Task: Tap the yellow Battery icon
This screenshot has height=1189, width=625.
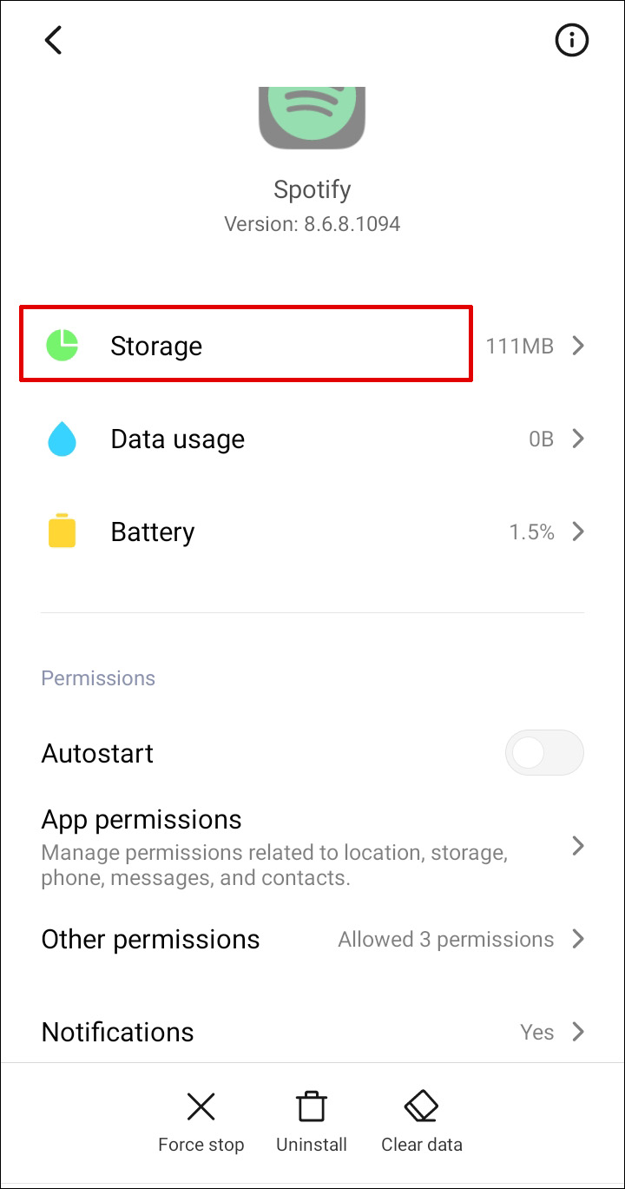Action: point(62,532)
